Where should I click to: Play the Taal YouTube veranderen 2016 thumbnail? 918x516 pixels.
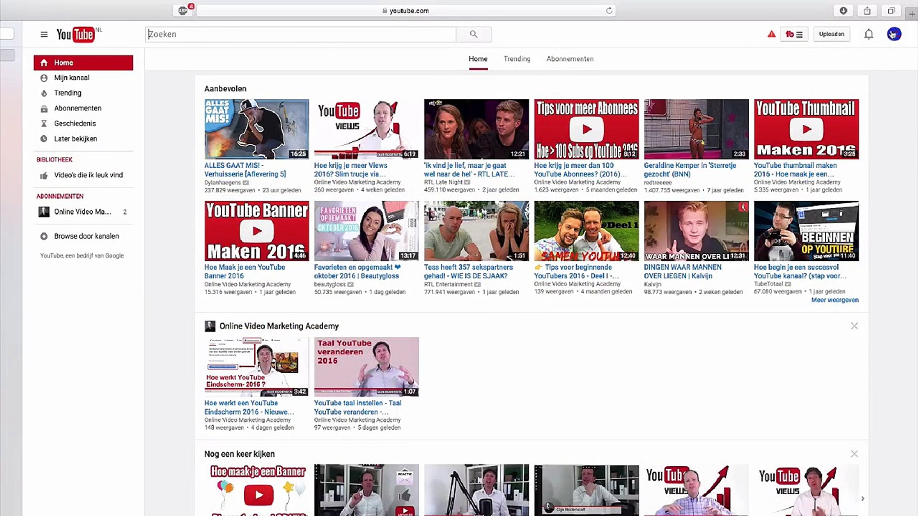click(x=367, y=367)
